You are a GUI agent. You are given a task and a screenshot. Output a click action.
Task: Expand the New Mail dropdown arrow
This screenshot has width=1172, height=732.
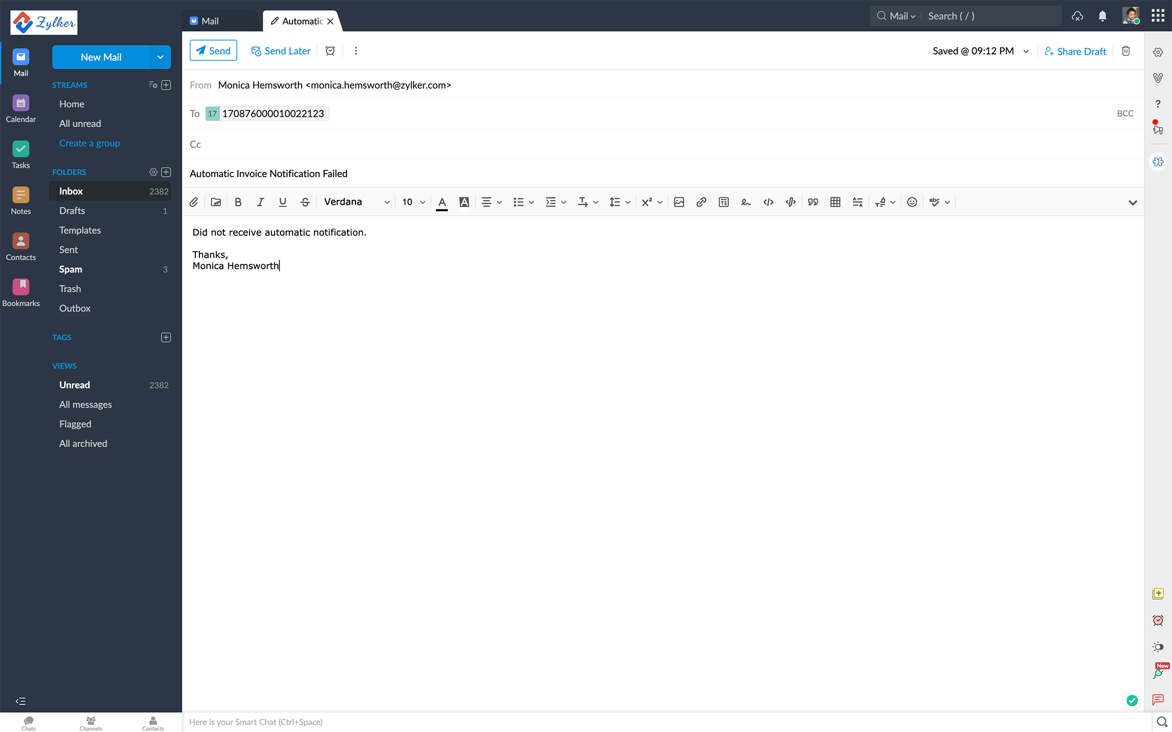click(160, 57)
